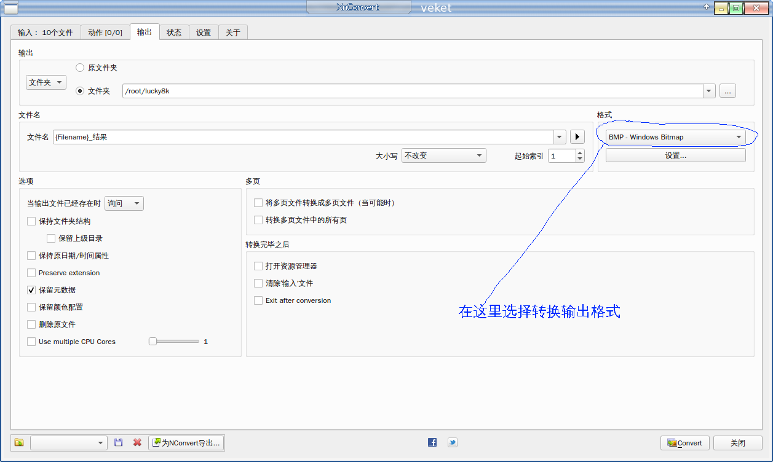
Task: Click the output folder path field
Action: pyautogui.click(x=413, y=91)
